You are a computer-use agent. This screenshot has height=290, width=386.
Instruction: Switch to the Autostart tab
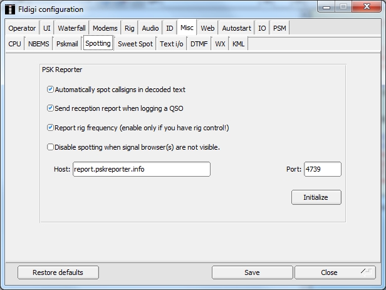pyautogui.click(x=236, y=28)
